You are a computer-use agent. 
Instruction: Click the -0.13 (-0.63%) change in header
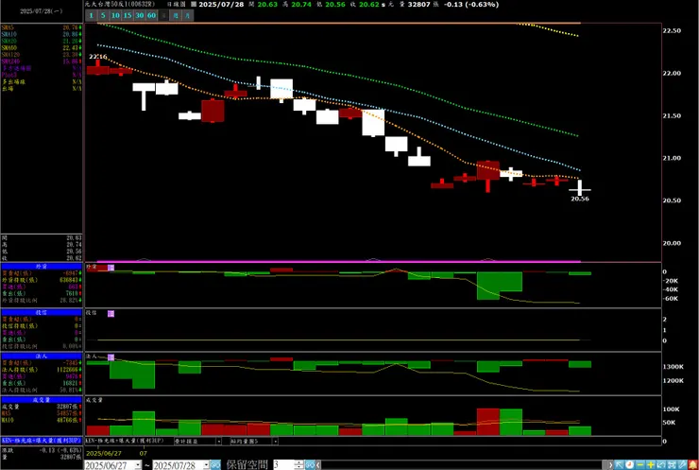pyautogui.click(x=471, y=5)
